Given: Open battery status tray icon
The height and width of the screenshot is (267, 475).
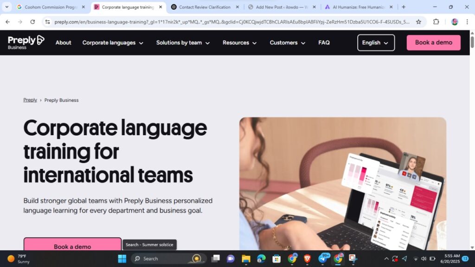Looking at the screenshot, I should pos(432,259).
